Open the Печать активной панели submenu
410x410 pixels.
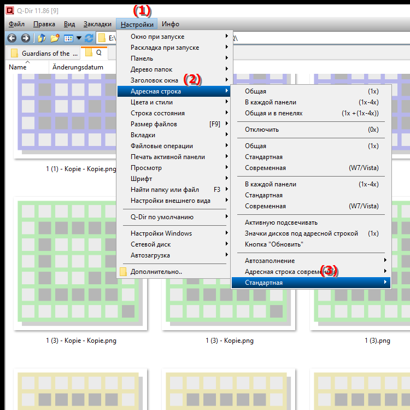pyautogui.click(x=174, y=157)
